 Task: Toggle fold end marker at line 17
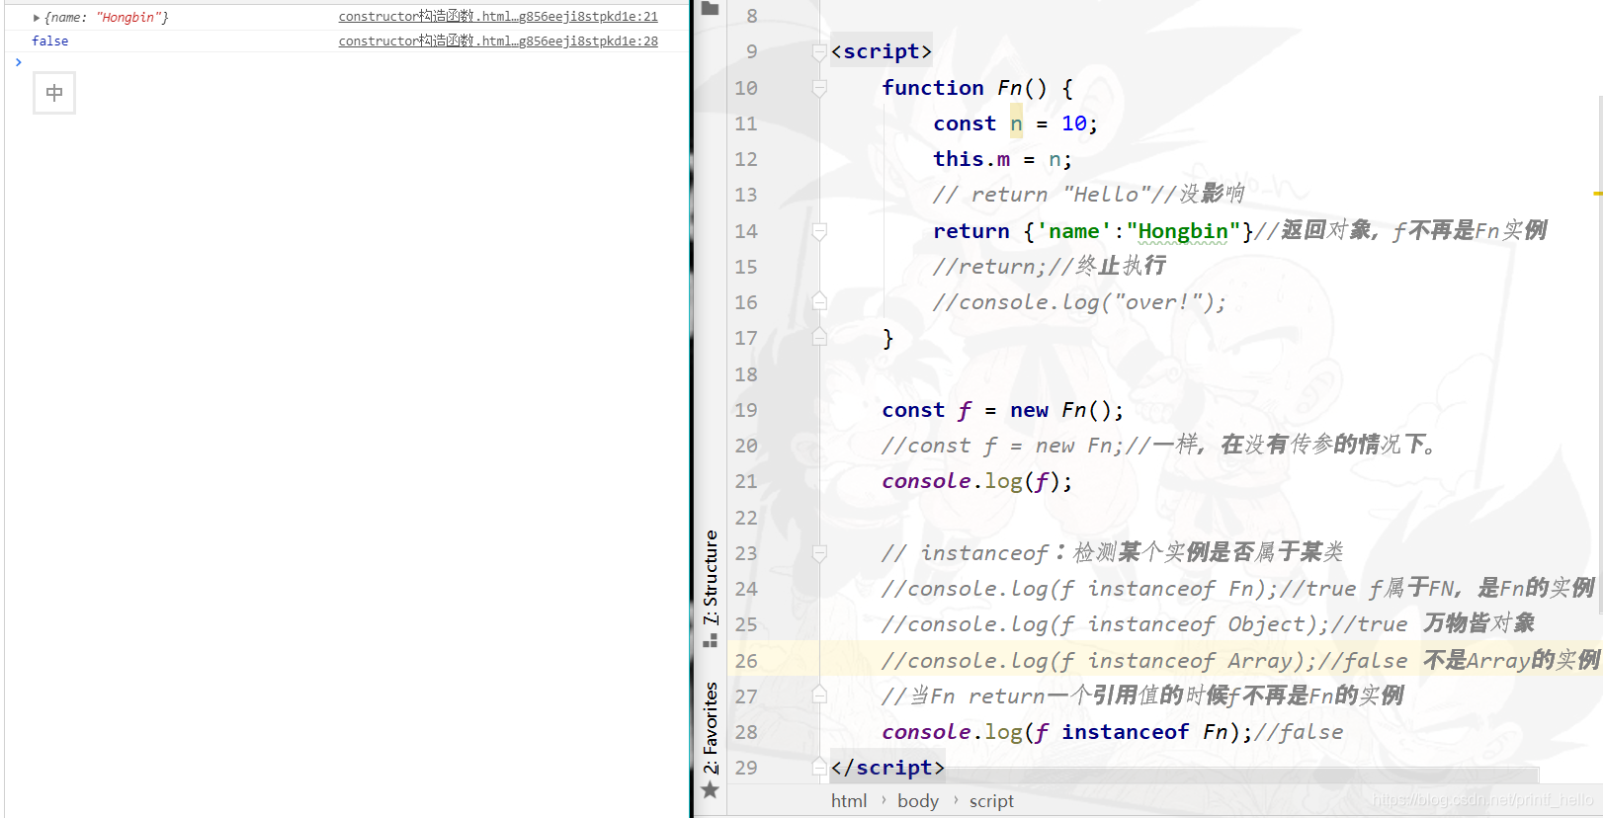(x=819, y=338)
